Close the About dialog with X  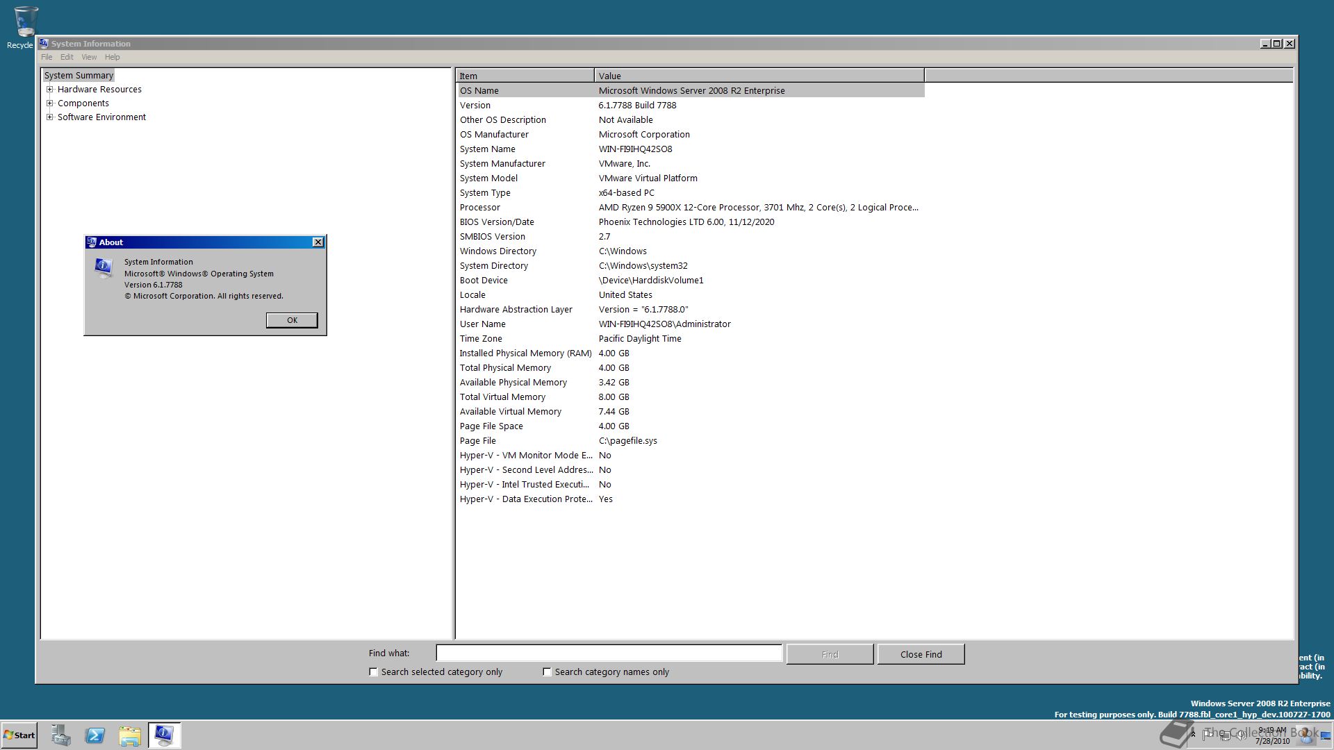[x=318, y=242]
